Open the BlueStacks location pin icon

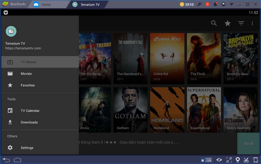pos(238,160)
